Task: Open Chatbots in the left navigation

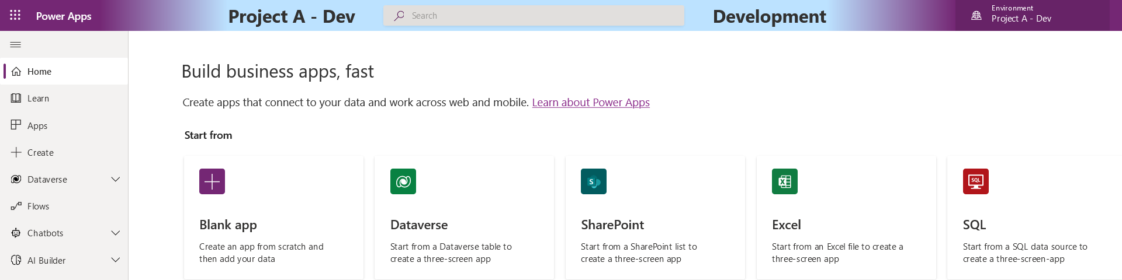Action: coord(64,233)
